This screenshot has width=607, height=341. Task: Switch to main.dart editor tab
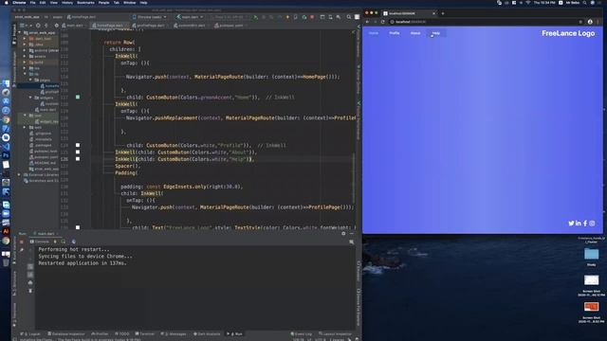[74, 26]
